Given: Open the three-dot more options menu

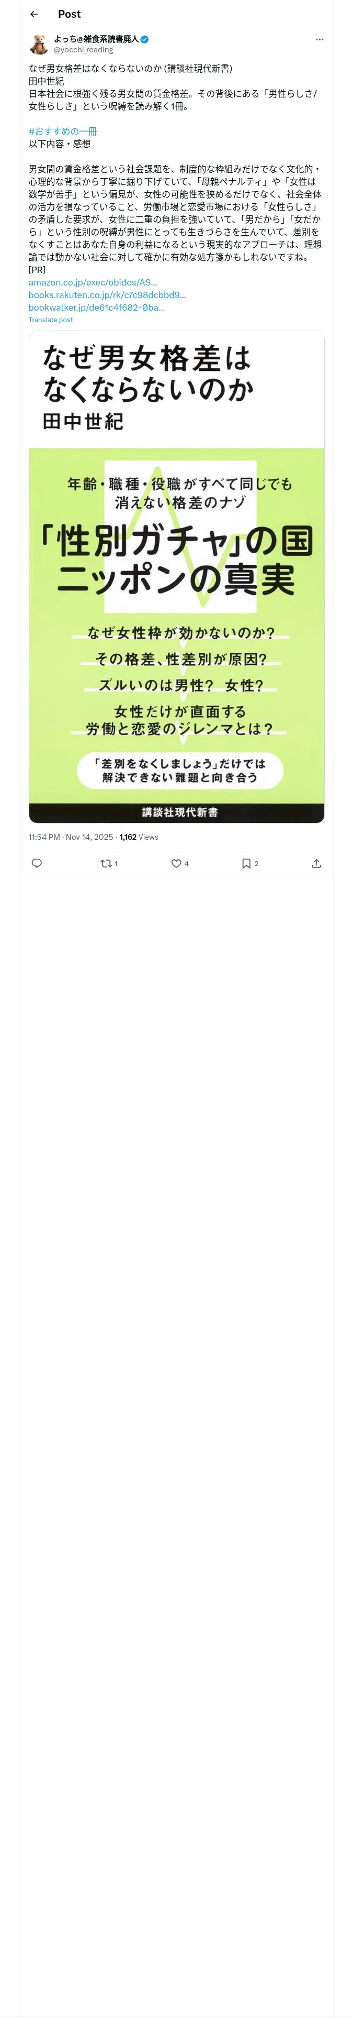Looking at the screenshot, I should point(320,39).
